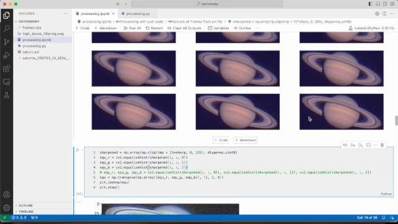The width and height of the screenshot is (398, 224).
Task: Open the Search view in activity bar
Action: tap(7, 29)
